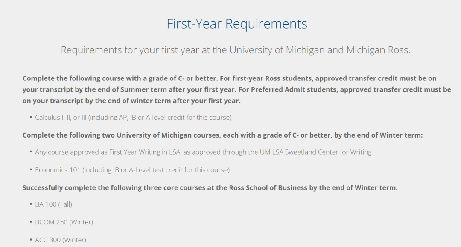Image resolution: width=461 pixels, height=247 pixels.
Task: Click the ACC 300 (Winter) course item
Action: point(61,240)
